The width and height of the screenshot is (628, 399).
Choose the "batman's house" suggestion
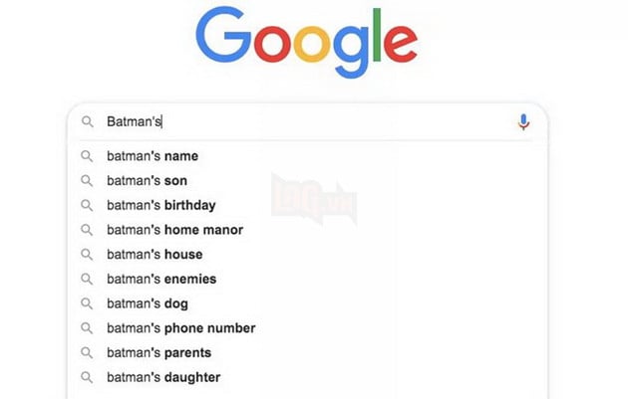click(x=155, y=255)
